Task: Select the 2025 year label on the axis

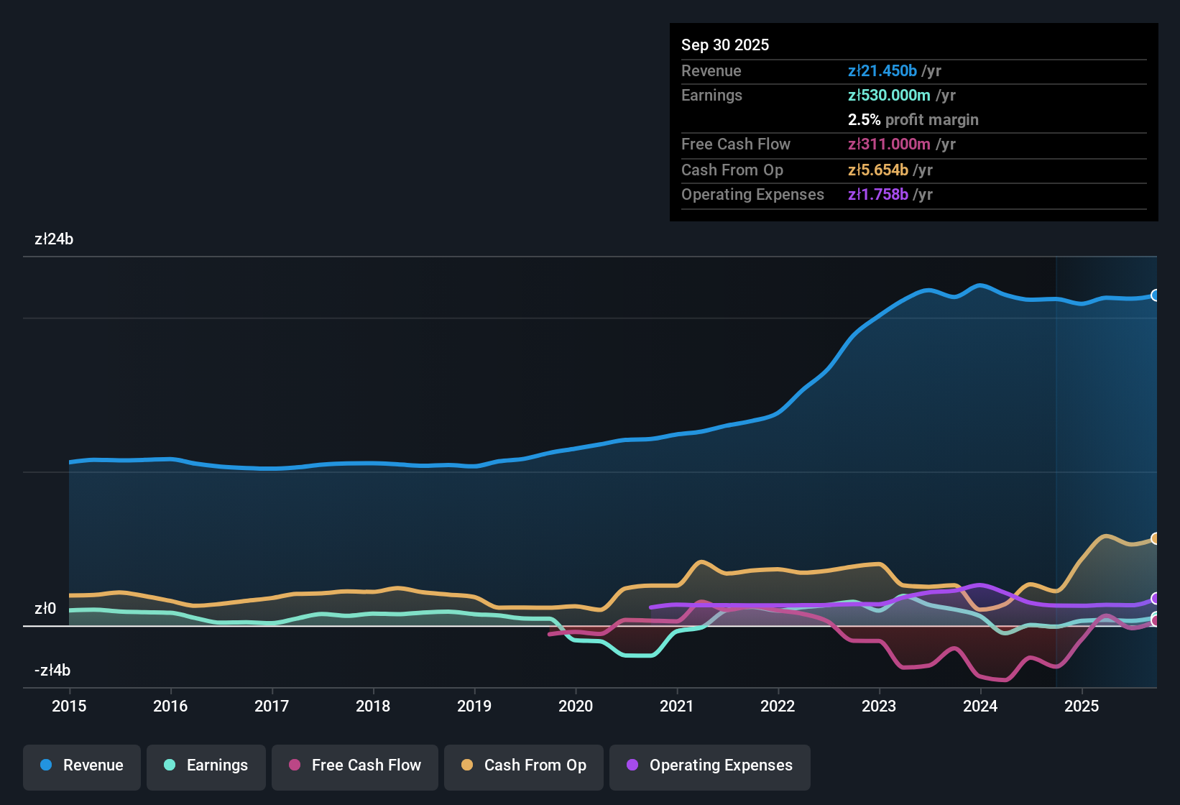Action: coord(1082,707)
